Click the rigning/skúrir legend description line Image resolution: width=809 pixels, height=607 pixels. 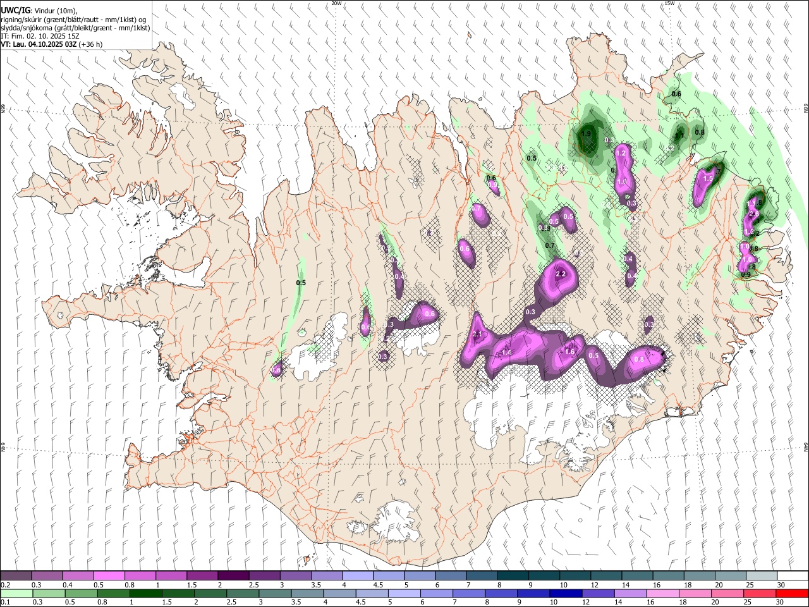tap(73, 20)
